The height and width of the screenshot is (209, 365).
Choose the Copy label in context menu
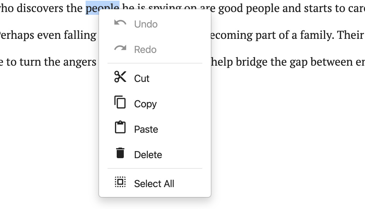145,104
